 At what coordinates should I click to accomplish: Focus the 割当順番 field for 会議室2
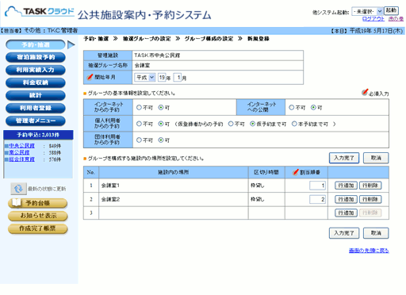click(317, 199)
